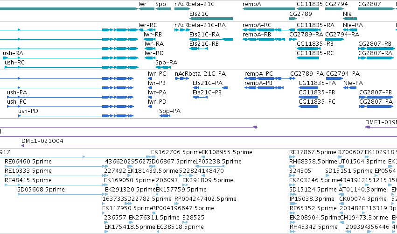397x234 pixels.
Task: Select the RE10333.5prime EST label
Action: [x=28, y=171]
